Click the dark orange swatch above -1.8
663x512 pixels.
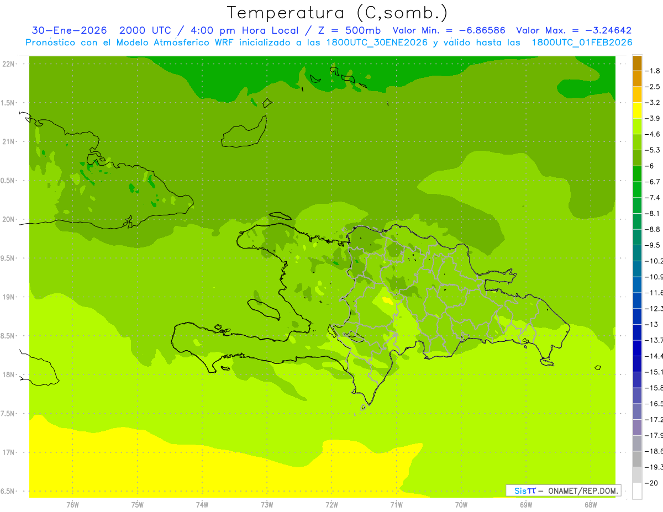(x=637, y=63)
